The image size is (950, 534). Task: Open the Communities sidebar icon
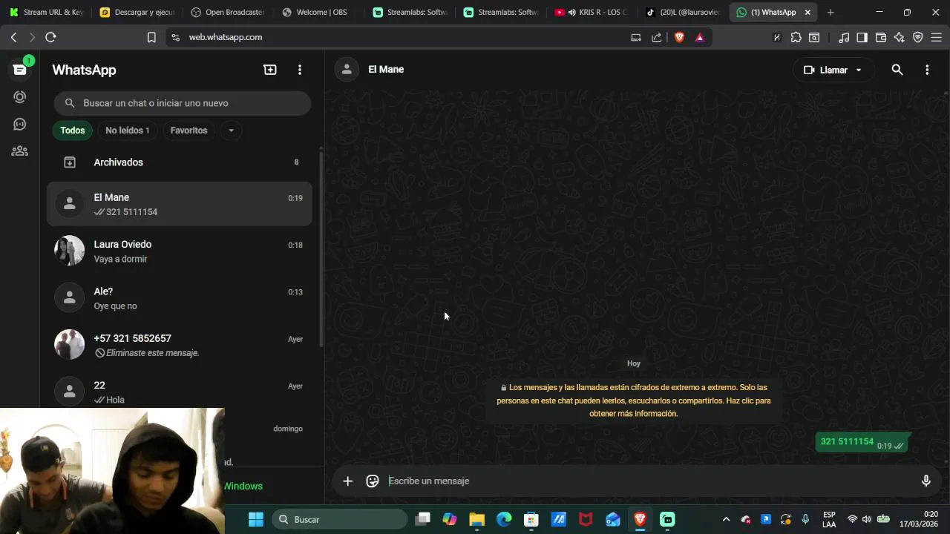(20, 151)
